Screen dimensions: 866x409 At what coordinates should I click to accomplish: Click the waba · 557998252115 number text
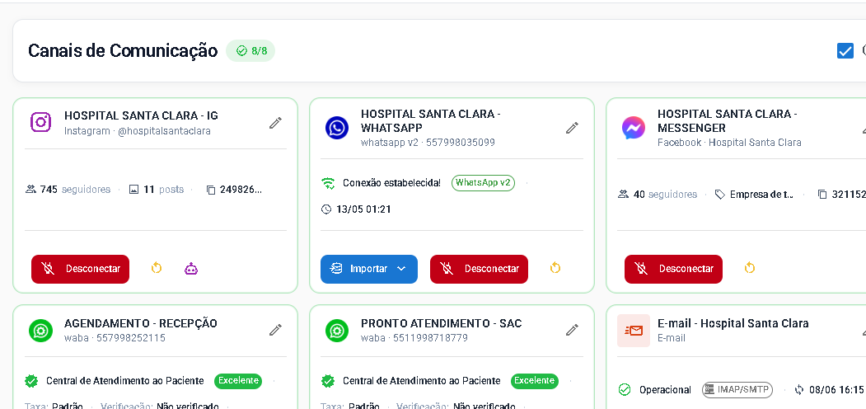[115, 338]
